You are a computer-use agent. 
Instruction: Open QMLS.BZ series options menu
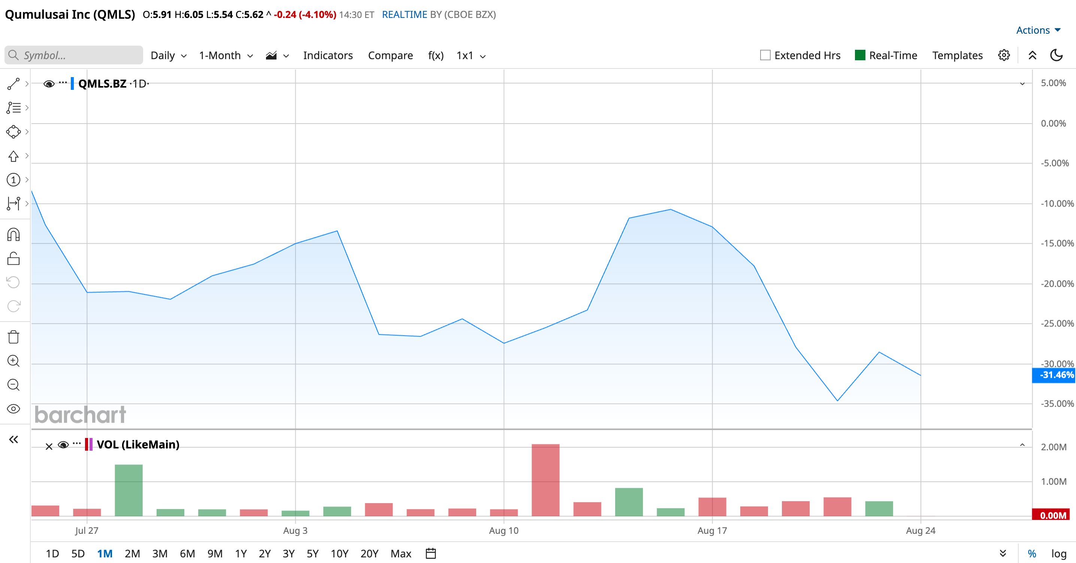pyautogui.click(x=63, y=83)
